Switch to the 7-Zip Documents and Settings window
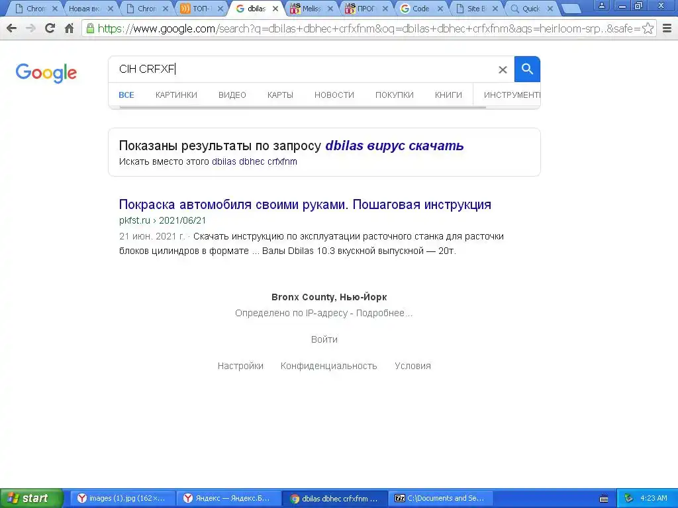This screenshot has width=678, height=508. [x=440, y=499]
